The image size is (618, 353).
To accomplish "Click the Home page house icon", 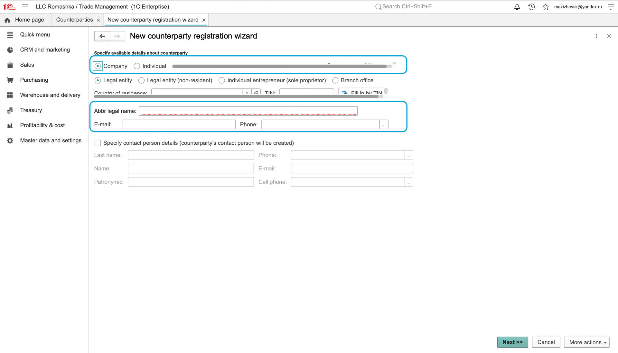I will [x=7, y=20].
